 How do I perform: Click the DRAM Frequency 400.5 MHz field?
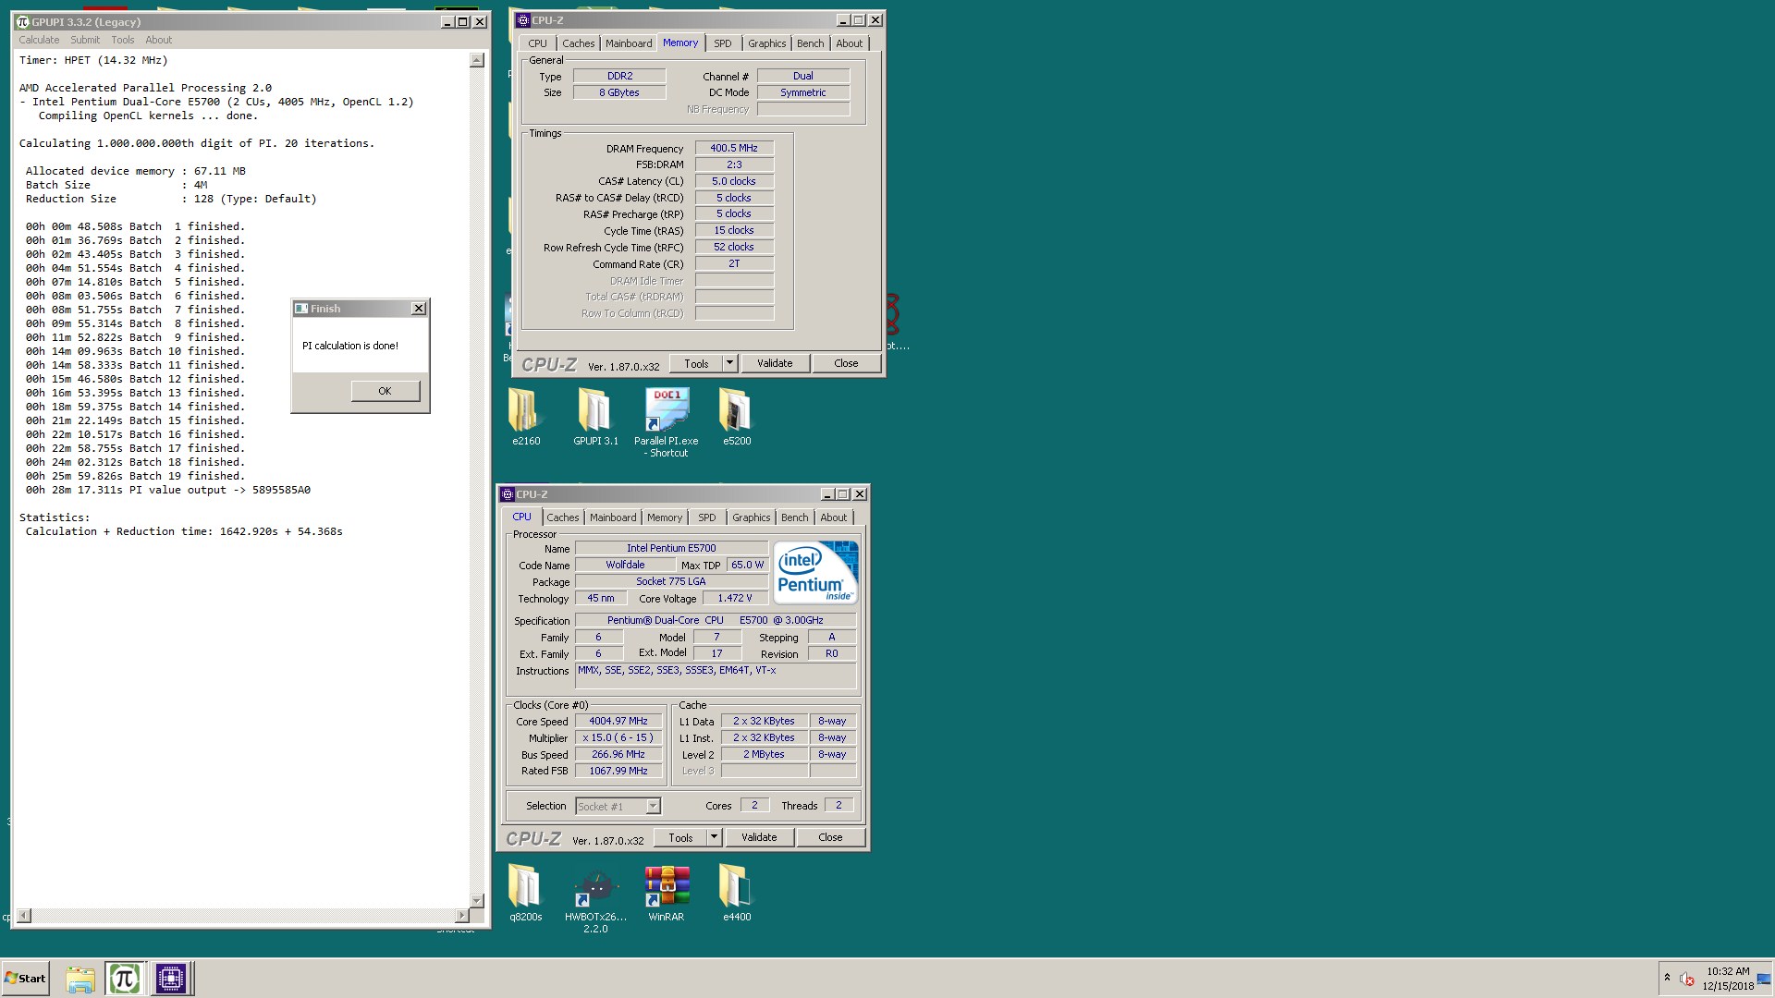pyautogui.click(x=734, y=148)
